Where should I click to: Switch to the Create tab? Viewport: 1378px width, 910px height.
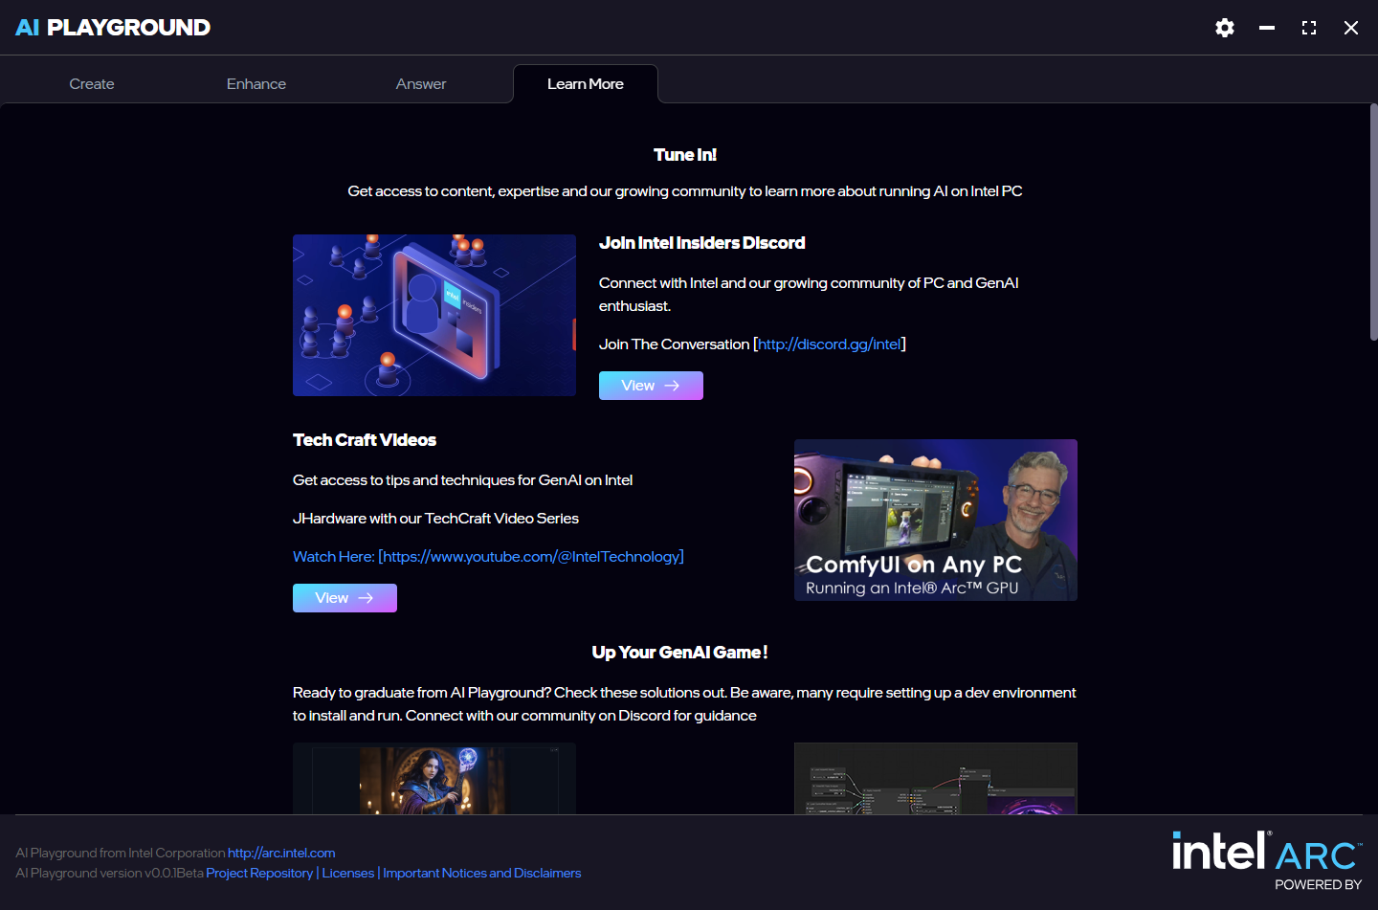click(x=91, y=83)
